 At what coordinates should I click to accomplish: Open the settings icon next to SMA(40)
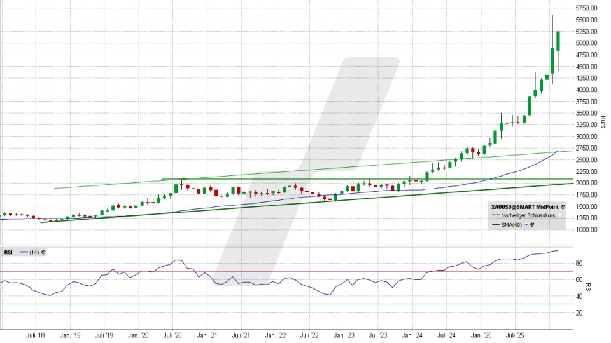tap(532, 224)
